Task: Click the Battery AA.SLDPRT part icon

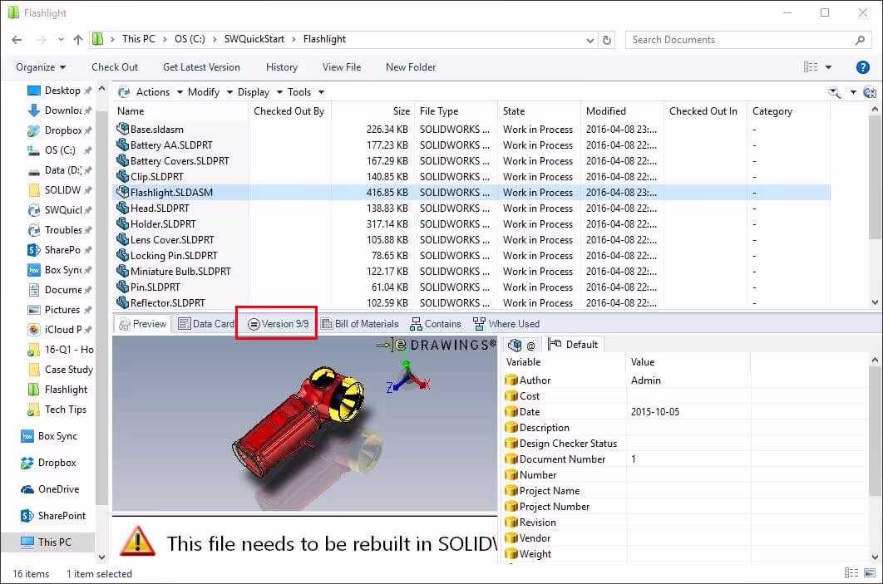Action: tap(122, 145)
